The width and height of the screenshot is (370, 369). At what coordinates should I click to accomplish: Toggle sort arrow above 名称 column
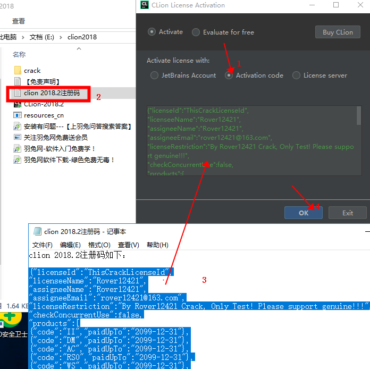[x=79, y=48]
